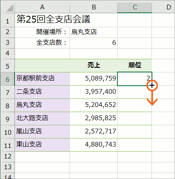The image size is (175, 179).
Task: Click the 京都駅前支店 cell
Action: point(42,79)
